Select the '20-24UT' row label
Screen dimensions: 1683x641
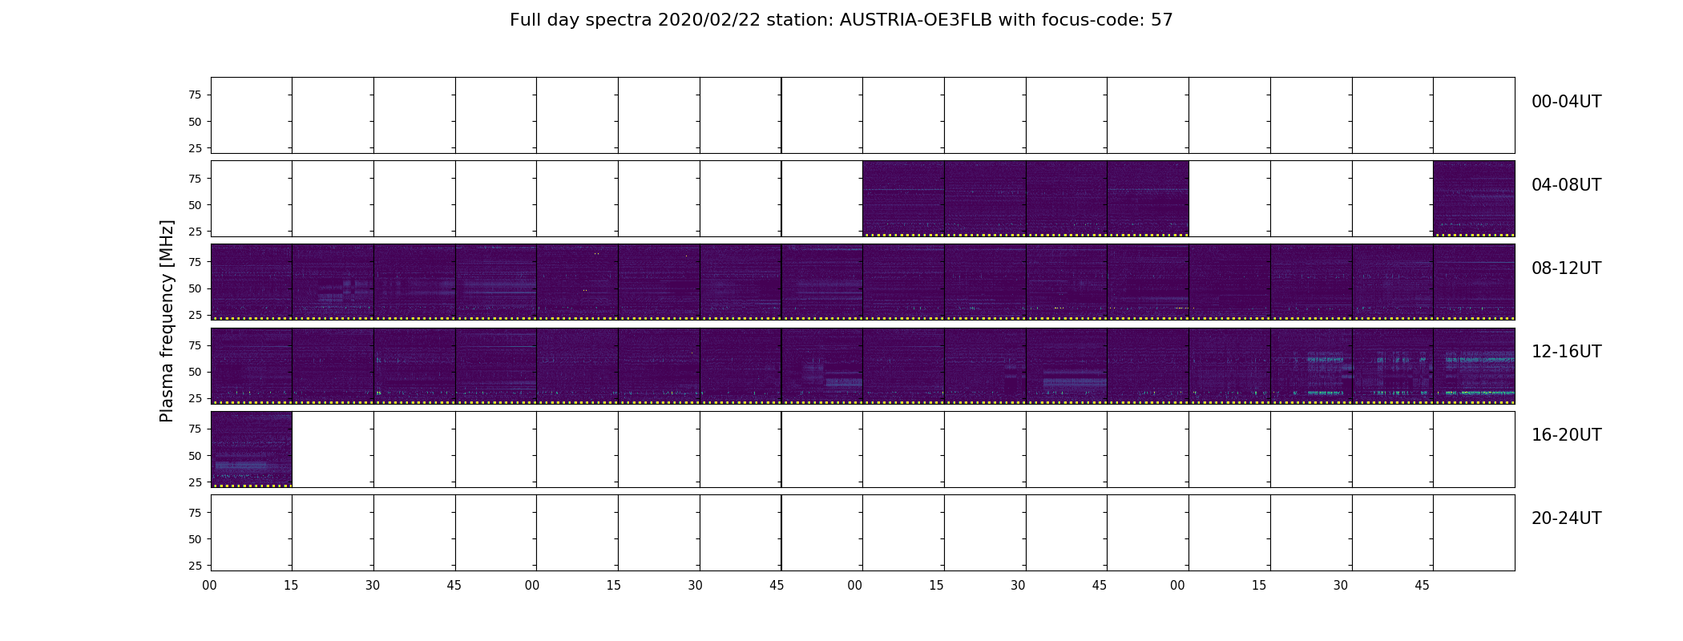[1566, 518]
